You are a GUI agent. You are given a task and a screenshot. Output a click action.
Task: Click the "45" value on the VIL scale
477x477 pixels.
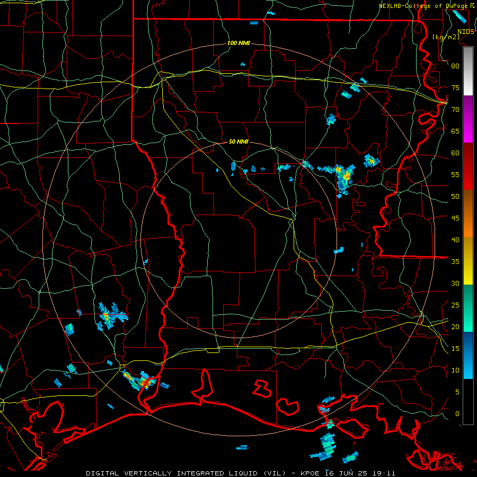pyautogui.click(x=455, y=218)
